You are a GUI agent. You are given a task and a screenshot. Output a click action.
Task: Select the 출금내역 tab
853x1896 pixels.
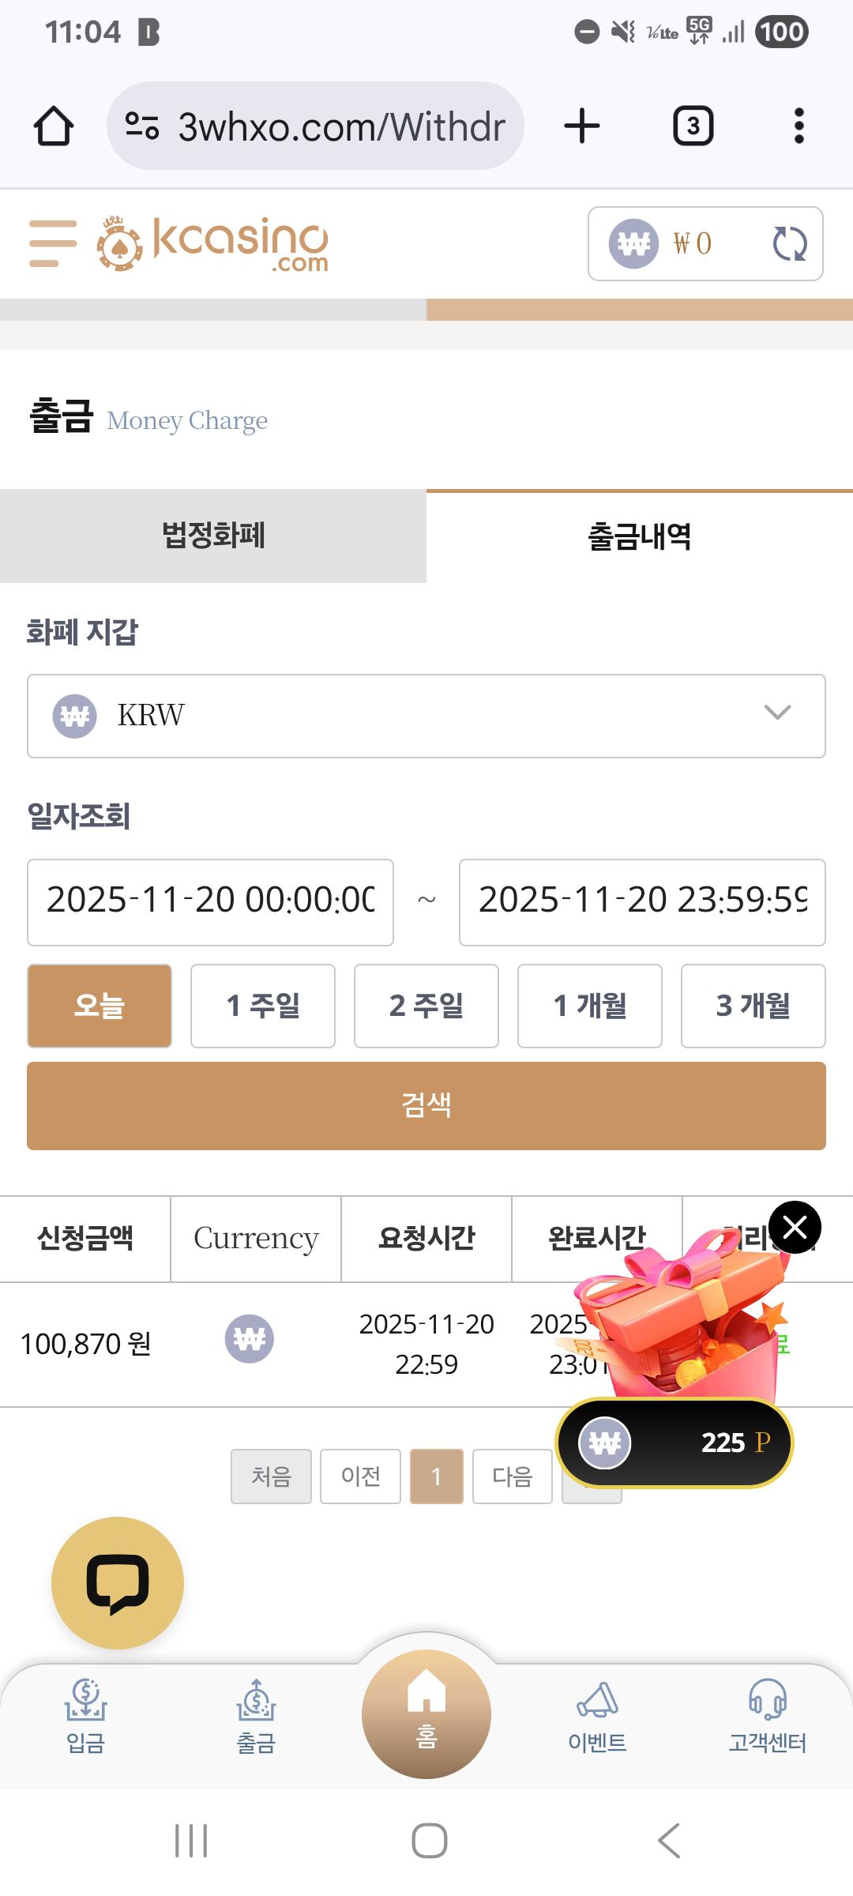(x=640, y=536)
